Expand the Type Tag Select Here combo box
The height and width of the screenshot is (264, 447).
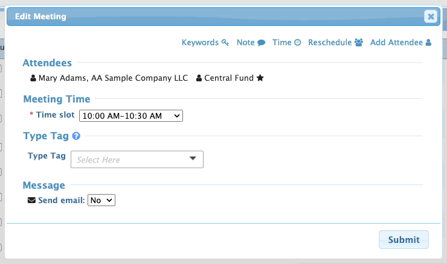pos(137,159)
